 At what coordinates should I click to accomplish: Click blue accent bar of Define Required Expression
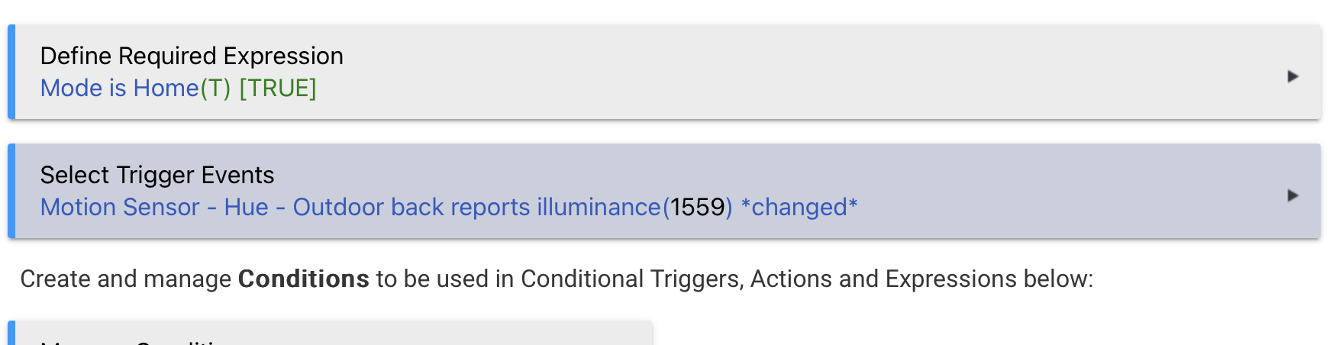tap(11, 73)
